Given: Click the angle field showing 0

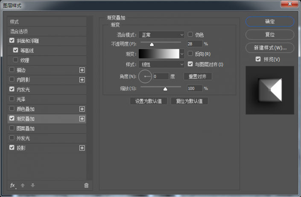Looking at the screenshot, I should click(161, 76).
